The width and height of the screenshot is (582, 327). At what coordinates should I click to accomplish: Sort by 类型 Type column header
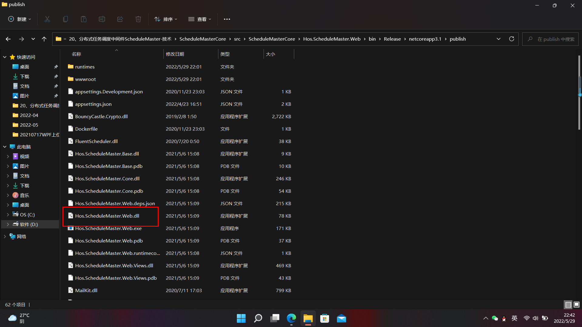coord(241,54)
